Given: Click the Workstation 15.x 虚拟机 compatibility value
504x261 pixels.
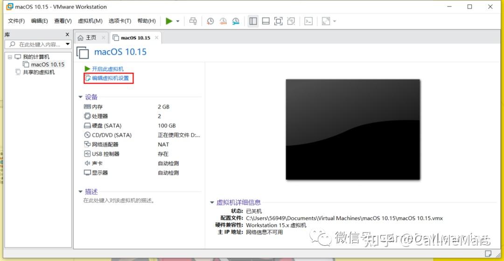Looking at the screenshot, I should (x=276, y=225).
